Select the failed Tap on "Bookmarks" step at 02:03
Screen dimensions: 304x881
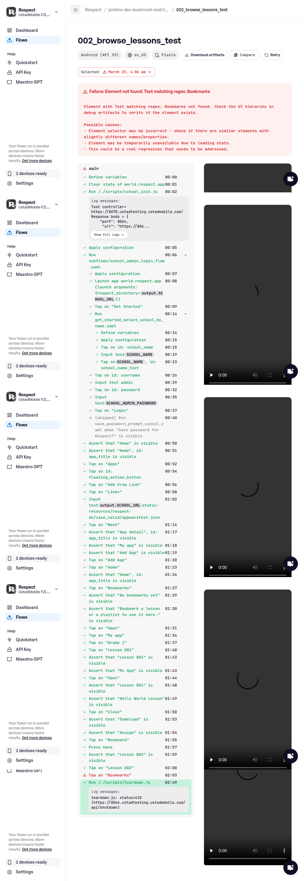(109, 775)
